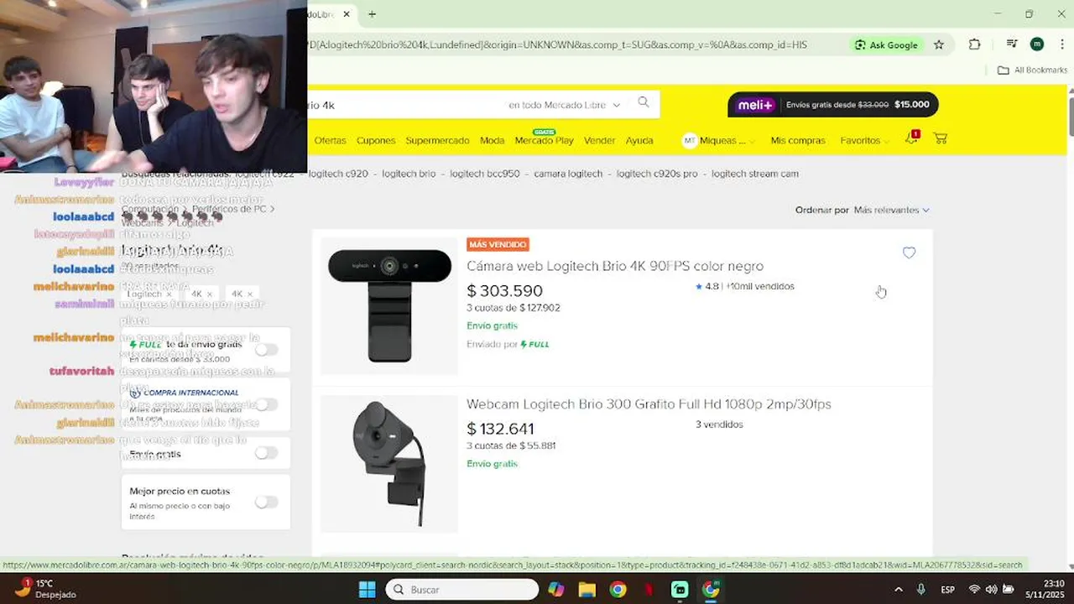Open the 'Más relevantes' sort dropdown
This screenshot has height=604, width=1074.
(891, 210)
